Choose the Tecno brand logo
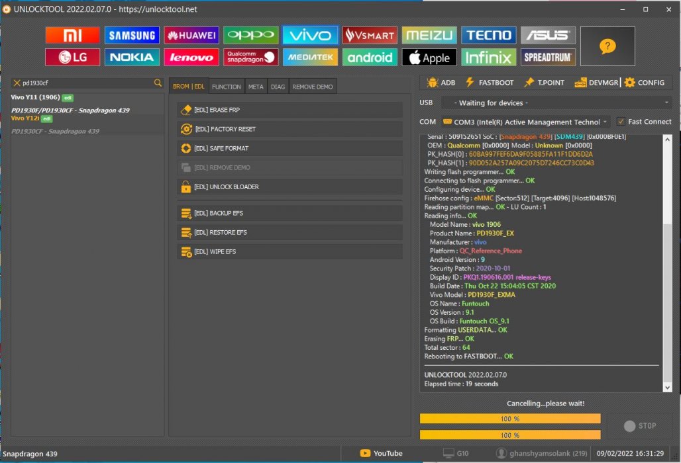Image resolution: width=681 pixels, height=463 pixels. (x=489, y=35)
